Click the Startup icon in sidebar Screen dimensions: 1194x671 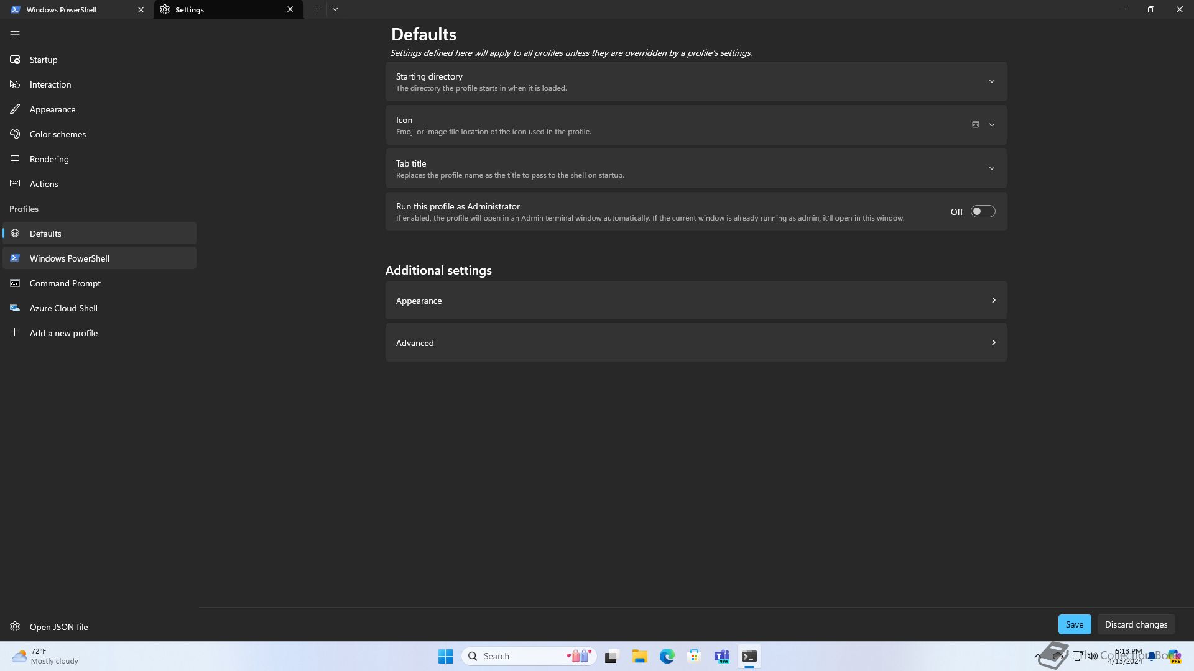(15, 60)
